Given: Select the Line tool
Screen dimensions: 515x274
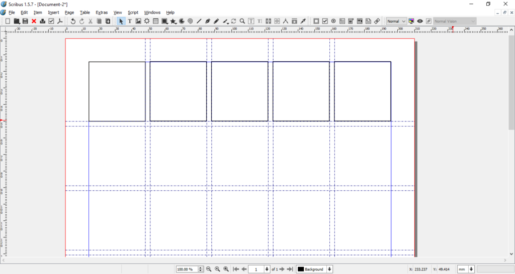Looking at the screenshot, I should pyautogui.click(x=199, y=21).
